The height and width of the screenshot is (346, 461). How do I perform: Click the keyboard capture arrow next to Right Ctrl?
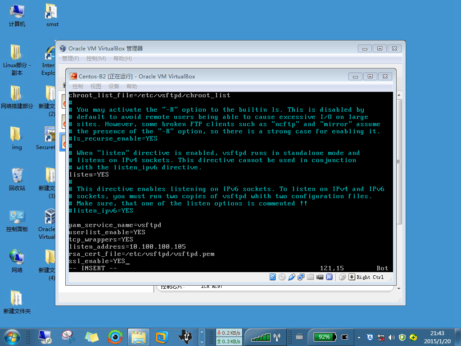352,277
